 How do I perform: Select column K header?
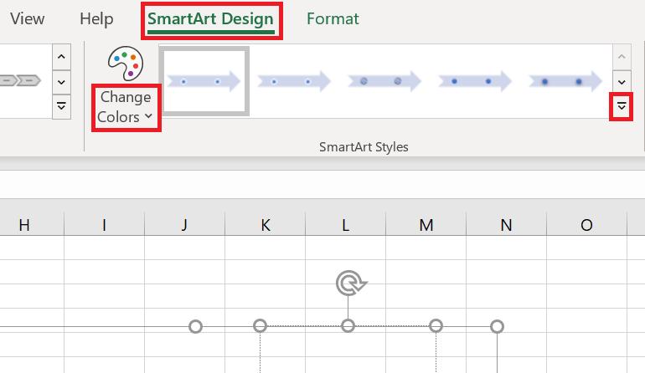[x=266, y=225]
